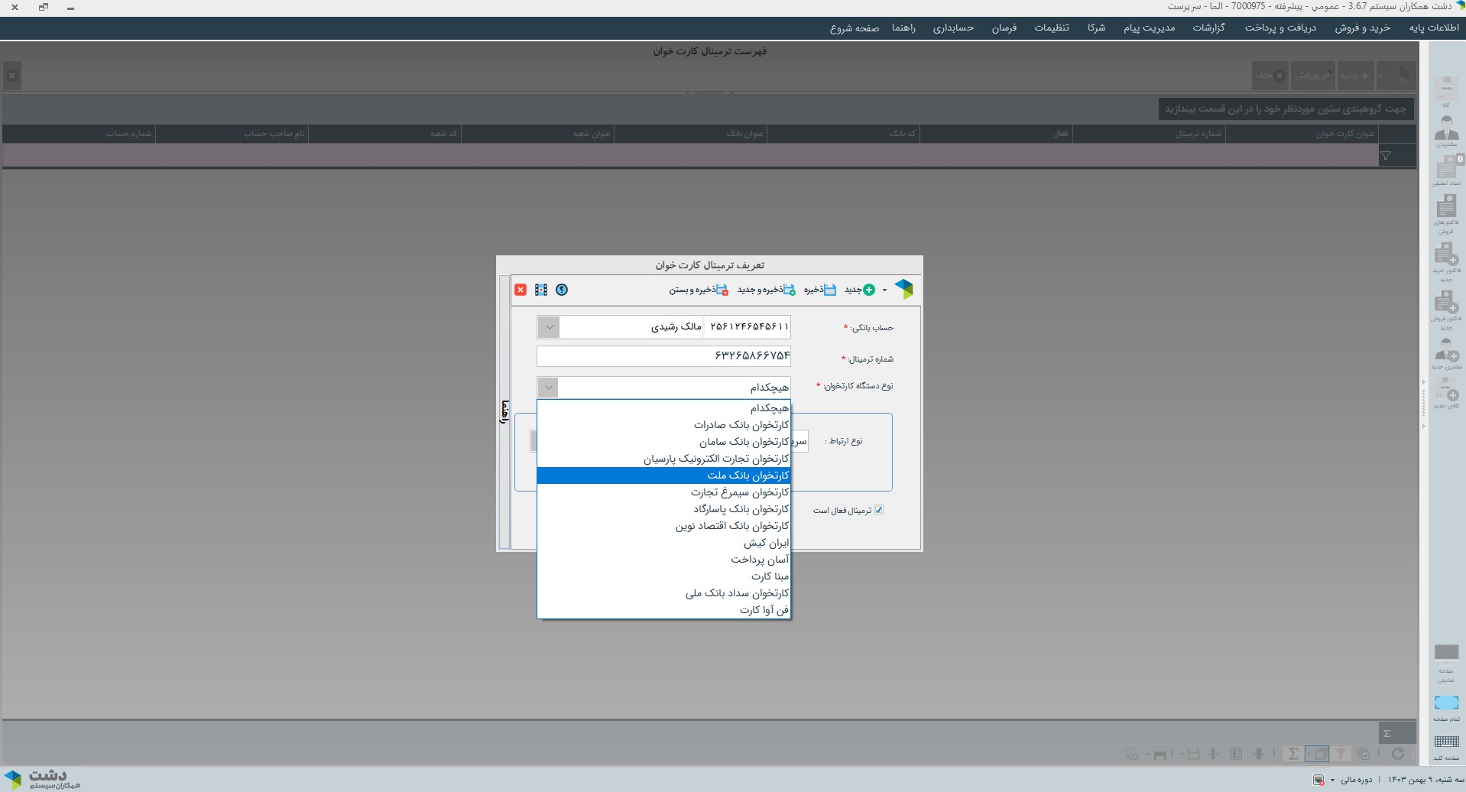Click the refresh icon in list bottom toolbar
This screenshot has width=1466, height=792.
point(1397,754)
